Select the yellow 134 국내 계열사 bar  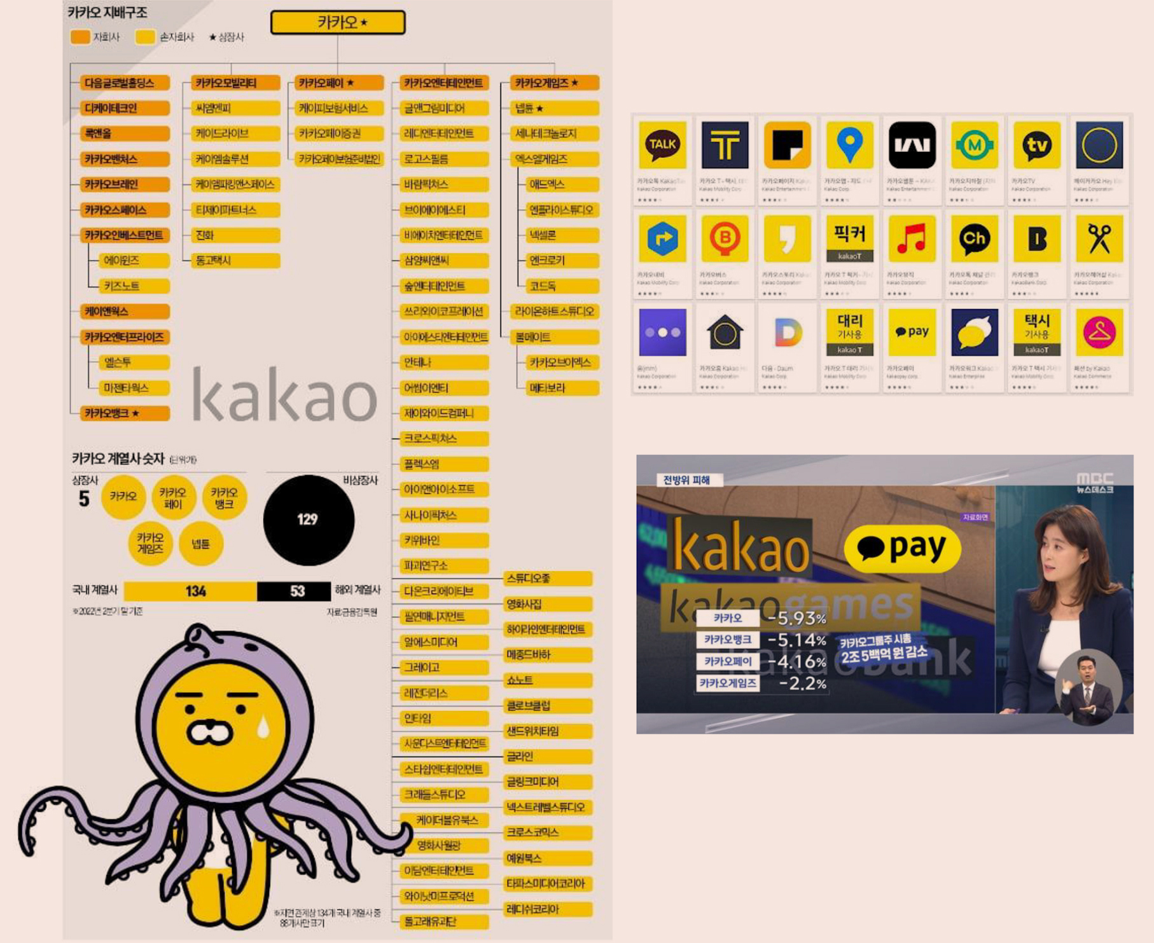pos(191,591)
